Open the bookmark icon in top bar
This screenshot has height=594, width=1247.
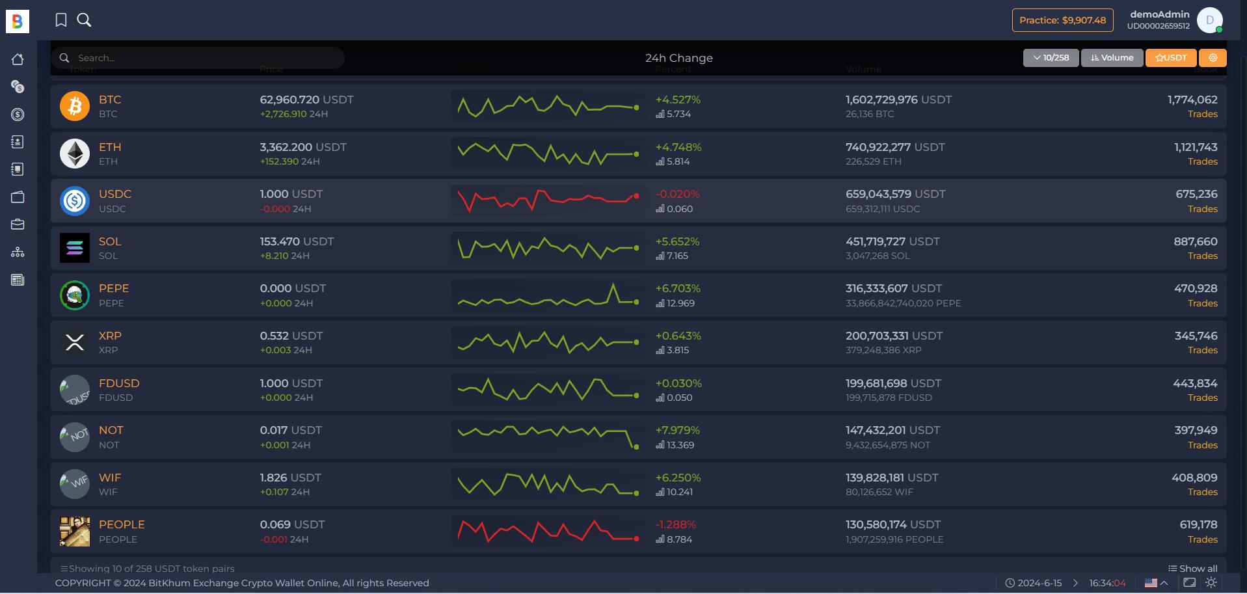61,20
